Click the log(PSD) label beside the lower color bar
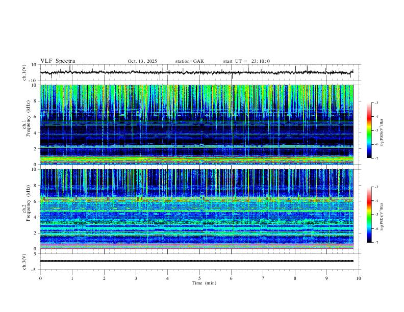The width and height of the screenshot is (404, 312). click(382, 217)
